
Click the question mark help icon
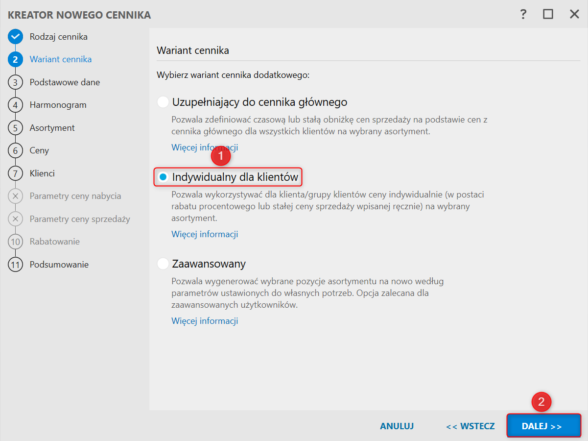tap(523, 14)
